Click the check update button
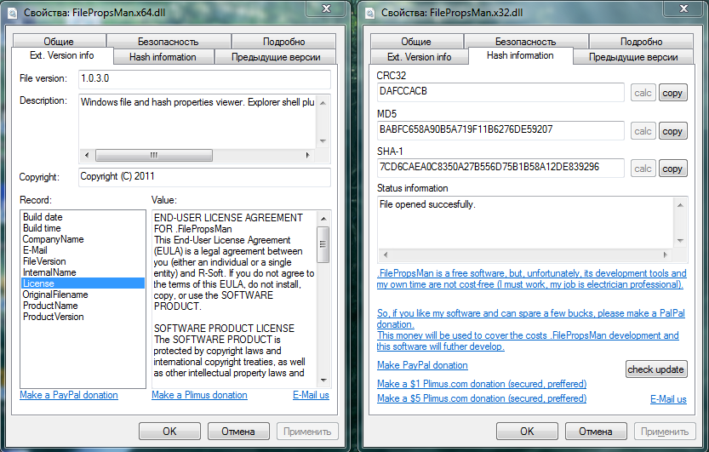 [x=656, y=369]
